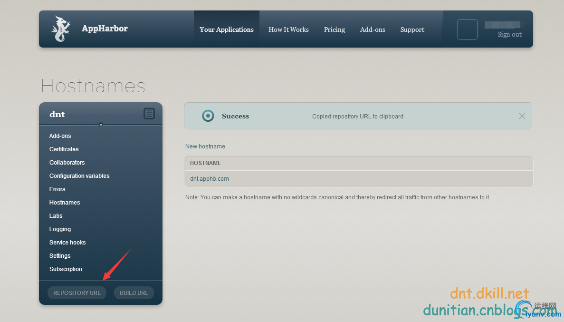Click the AppHarbor brand name
564x322 pixels.
click(x=105, y=29)
